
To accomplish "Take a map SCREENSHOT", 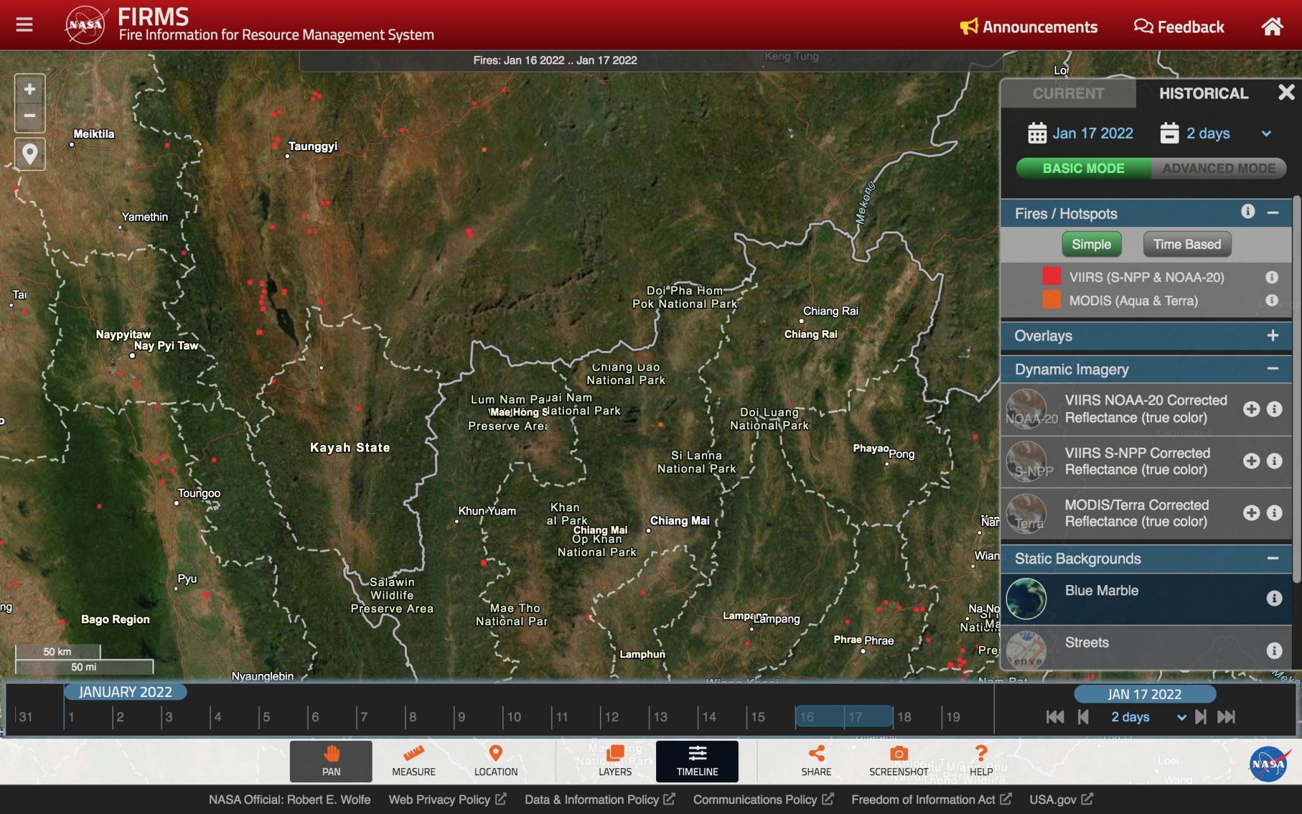I will (898, 761).
